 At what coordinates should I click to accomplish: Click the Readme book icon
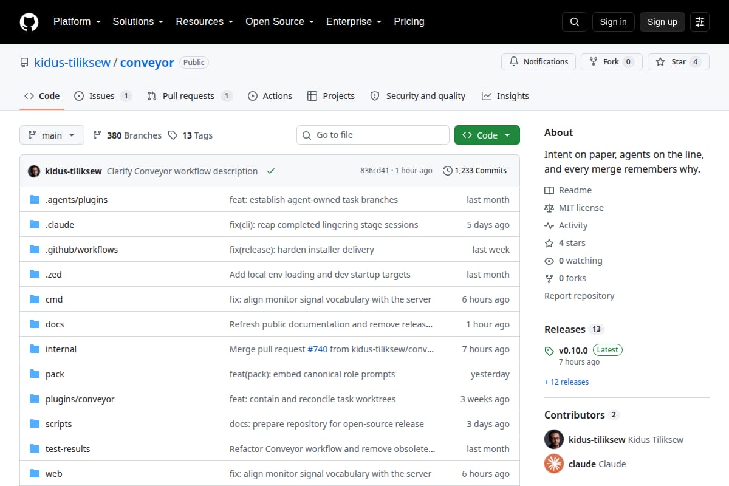click(549, 190)
